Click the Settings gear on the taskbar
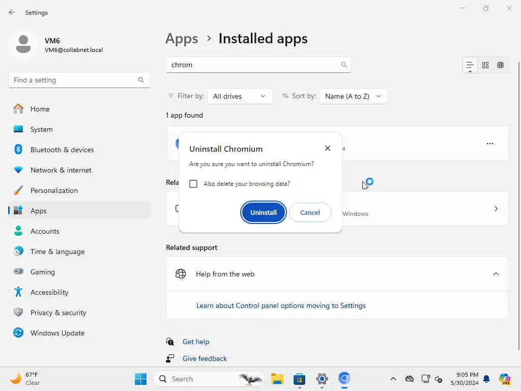This screenshot has height=391, width=521. pos(322,379)
